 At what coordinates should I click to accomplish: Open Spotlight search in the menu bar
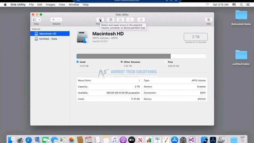tap(241, 4)
